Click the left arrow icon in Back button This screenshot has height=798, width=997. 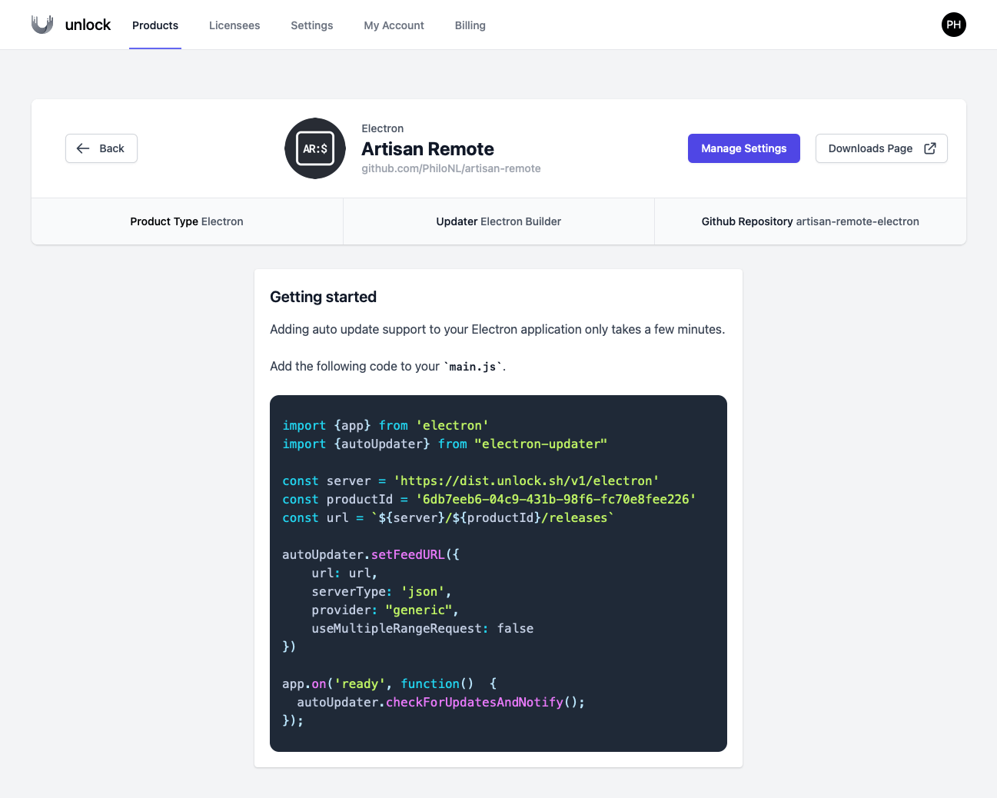(83, 148)
